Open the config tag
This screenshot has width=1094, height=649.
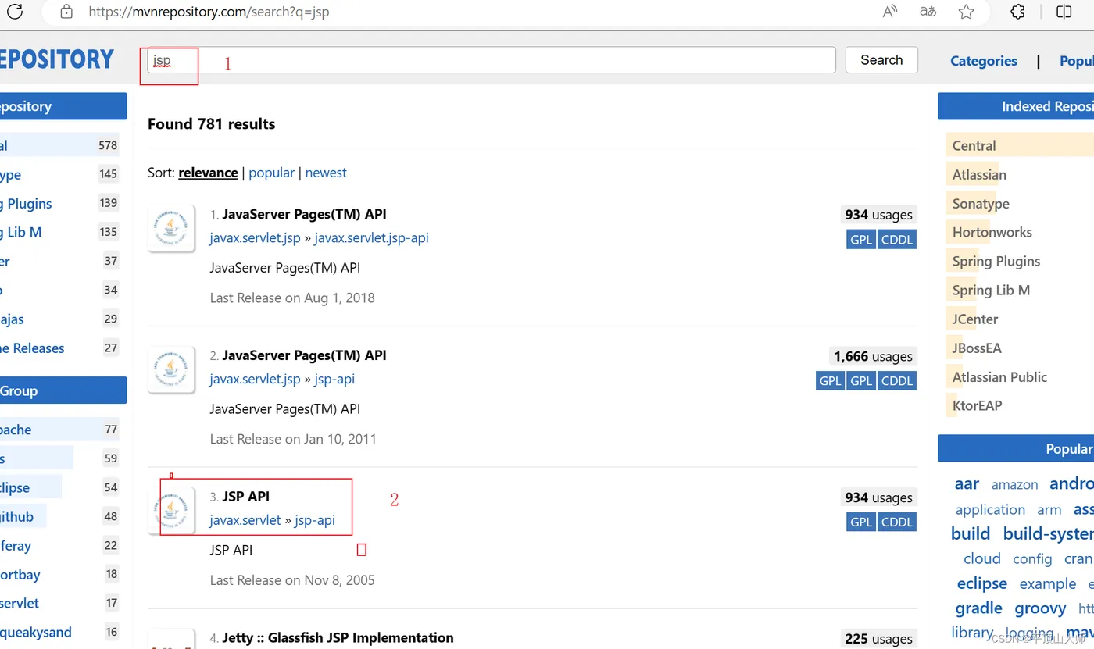point(1032,559)
